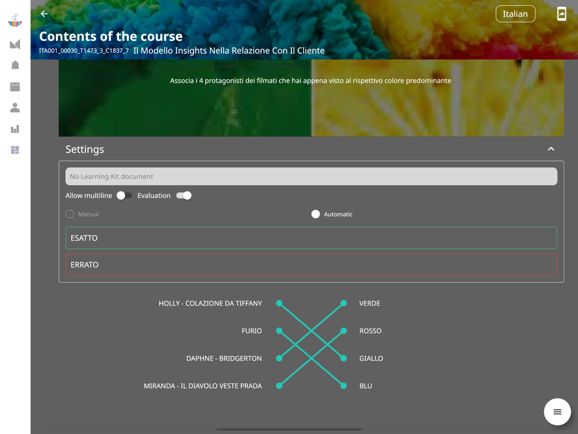Switch language with the Italian button
Image resolution: width=578 pixels, height=434 pixels.
(x=516, y=14)
